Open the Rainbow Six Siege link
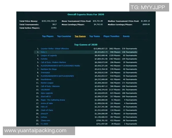Viewport: 172px width, 138px height. [48, 69]
